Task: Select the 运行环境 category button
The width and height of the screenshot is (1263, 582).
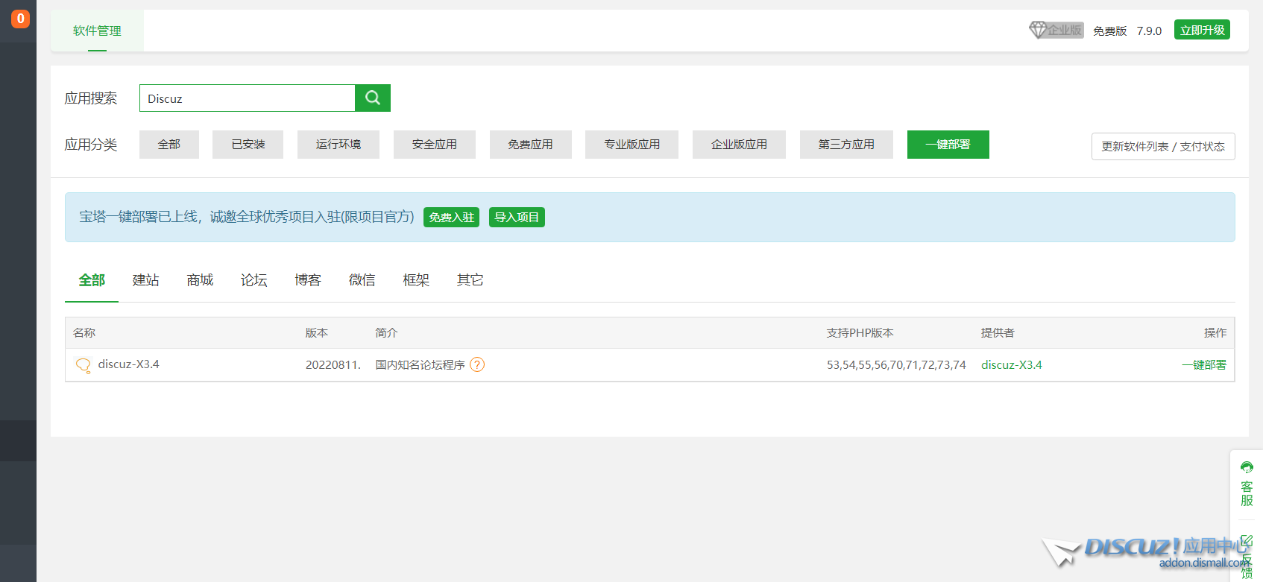Action: tap(338, 145)
